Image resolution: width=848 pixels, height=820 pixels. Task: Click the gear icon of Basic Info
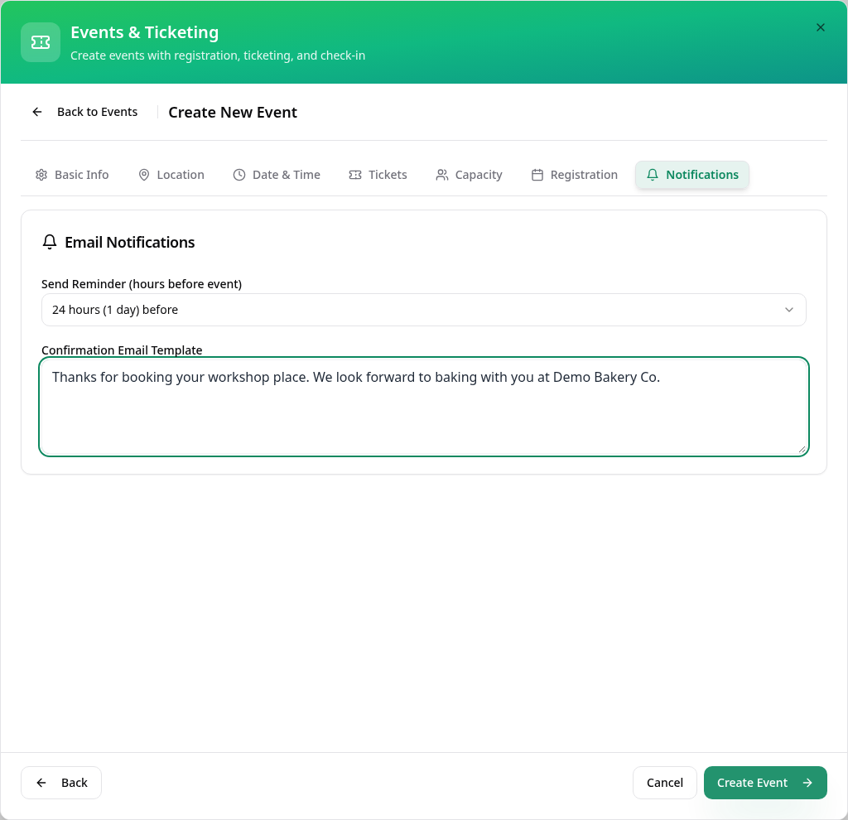[41, 175]
